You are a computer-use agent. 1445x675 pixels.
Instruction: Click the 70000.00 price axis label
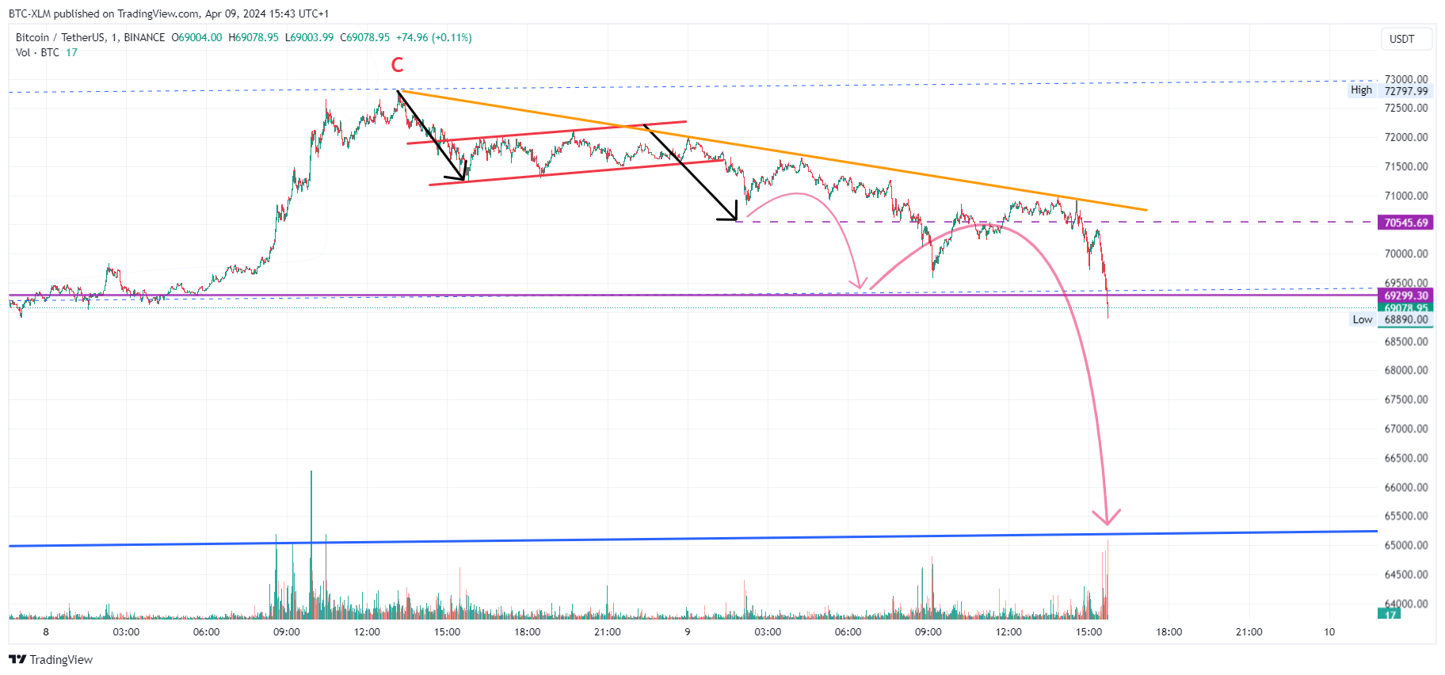pyautogui.click(x=1405, y=254)
